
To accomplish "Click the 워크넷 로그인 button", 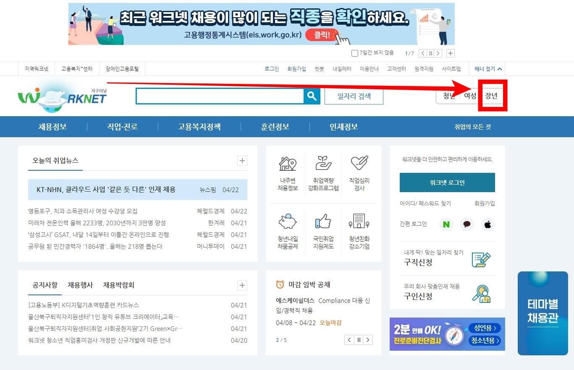I will 447,182.
